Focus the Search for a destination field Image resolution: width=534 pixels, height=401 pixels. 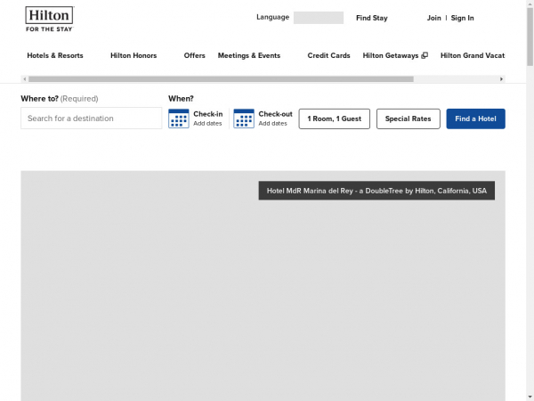pos(92,119)
